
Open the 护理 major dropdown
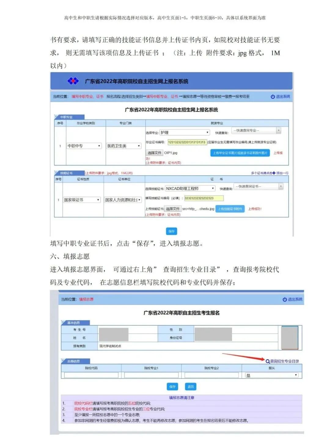tap(185, 133)
